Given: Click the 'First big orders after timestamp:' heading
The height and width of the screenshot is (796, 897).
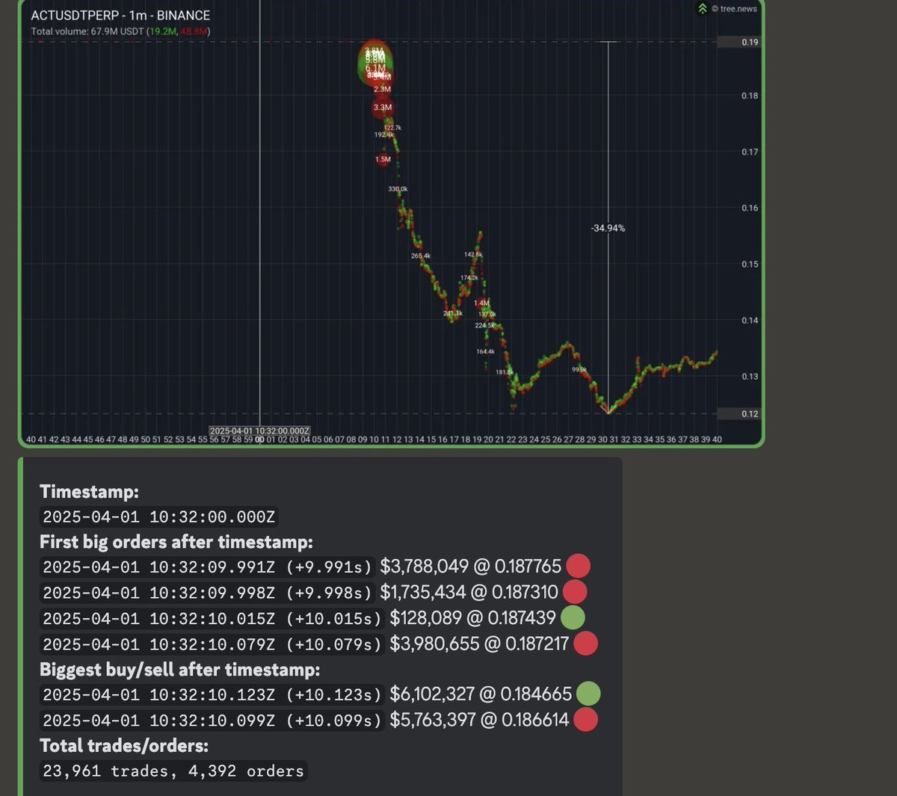Looking at the screenshot, I should click(x=176, y=542).
